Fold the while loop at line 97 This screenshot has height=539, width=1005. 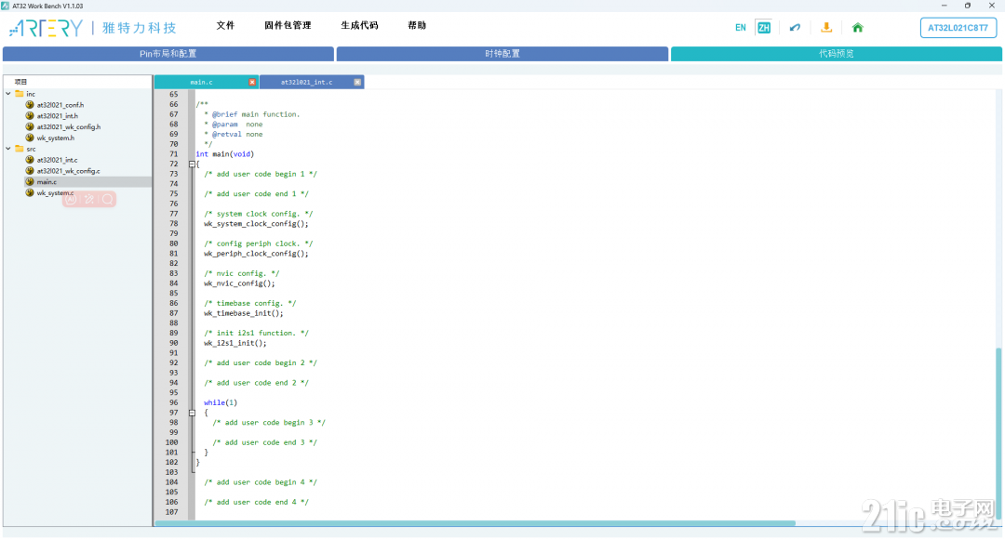click(x=192, y=413)
